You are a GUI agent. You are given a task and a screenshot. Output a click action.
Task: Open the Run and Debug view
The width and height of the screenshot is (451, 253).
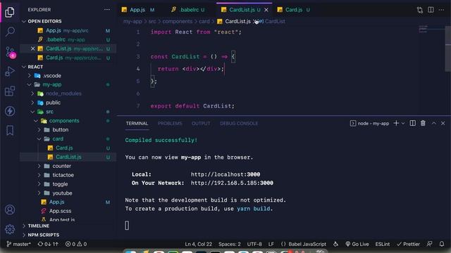[10, 72]
